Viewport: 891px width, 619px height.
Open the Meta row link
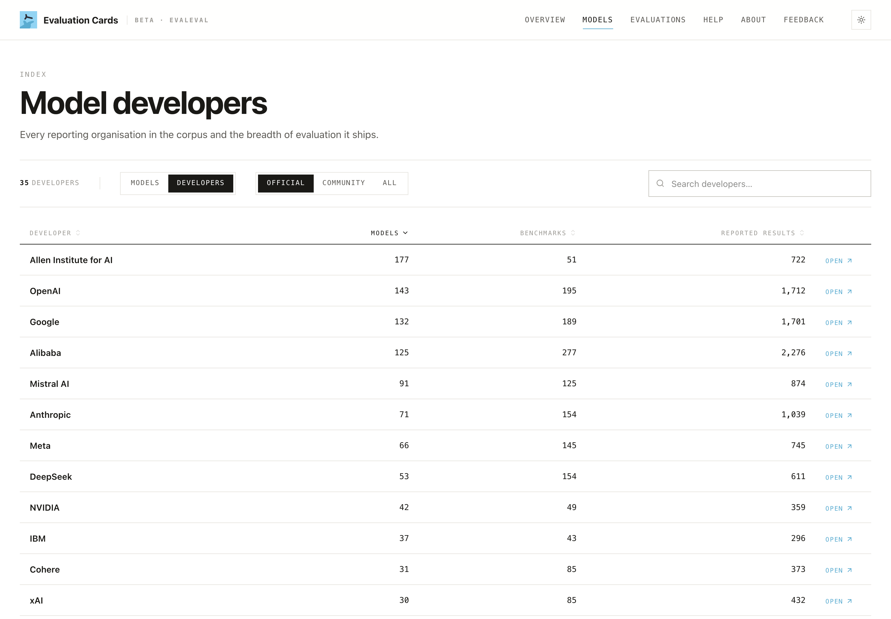pos(838,446)
